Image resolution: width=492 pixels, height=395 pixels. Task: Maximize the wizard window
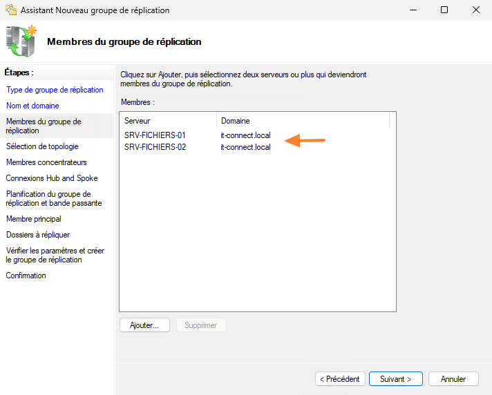(444, 10)
